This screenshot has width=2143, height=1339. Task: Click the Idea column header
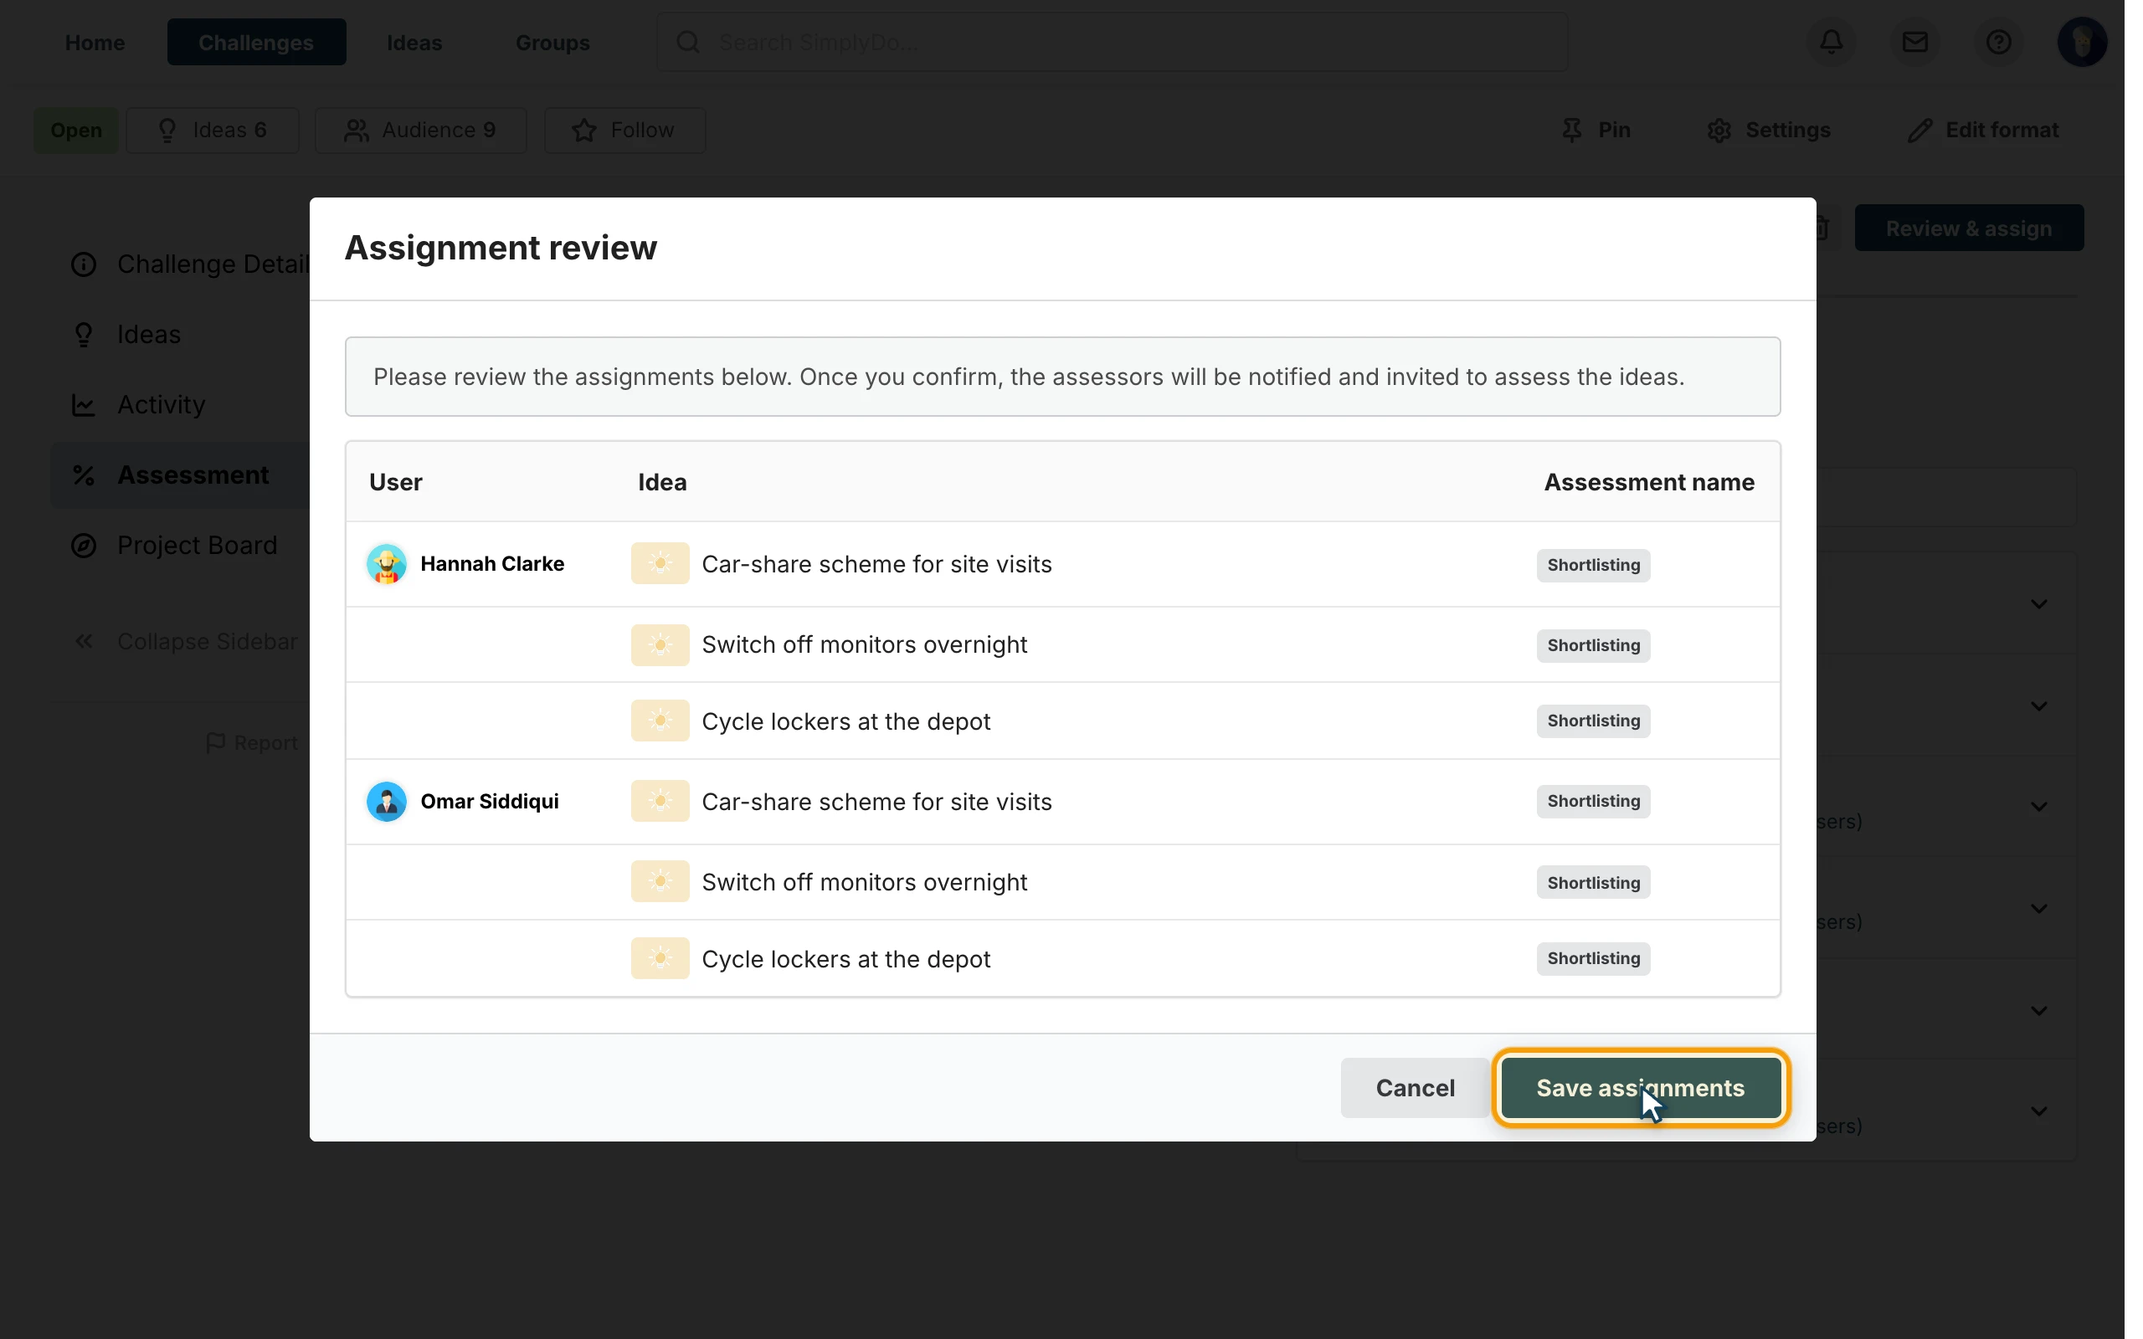[x=661, y=482]
